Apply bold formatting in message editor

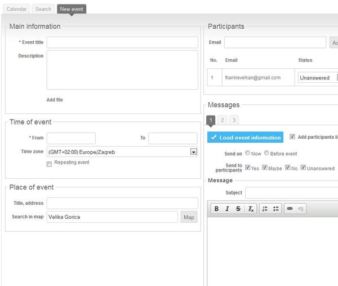pyautogui.click(x=217, y=209)
